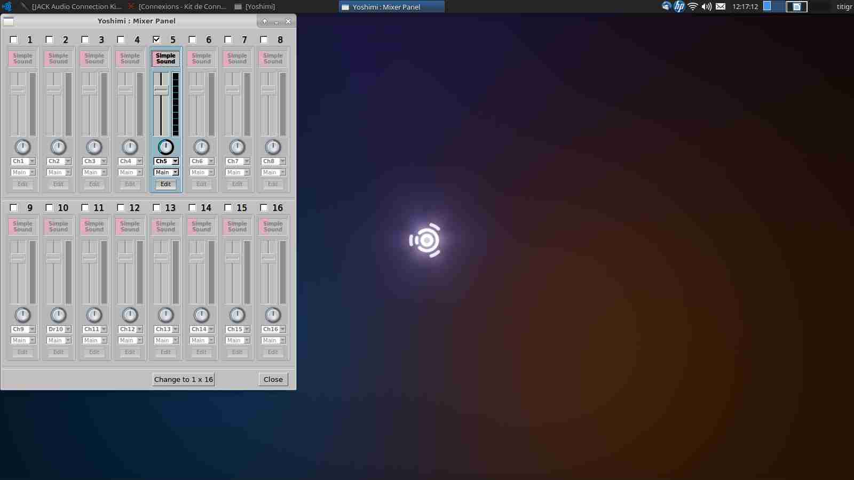
Task: Open the mail envelope indicator
Action: [721, 6]
